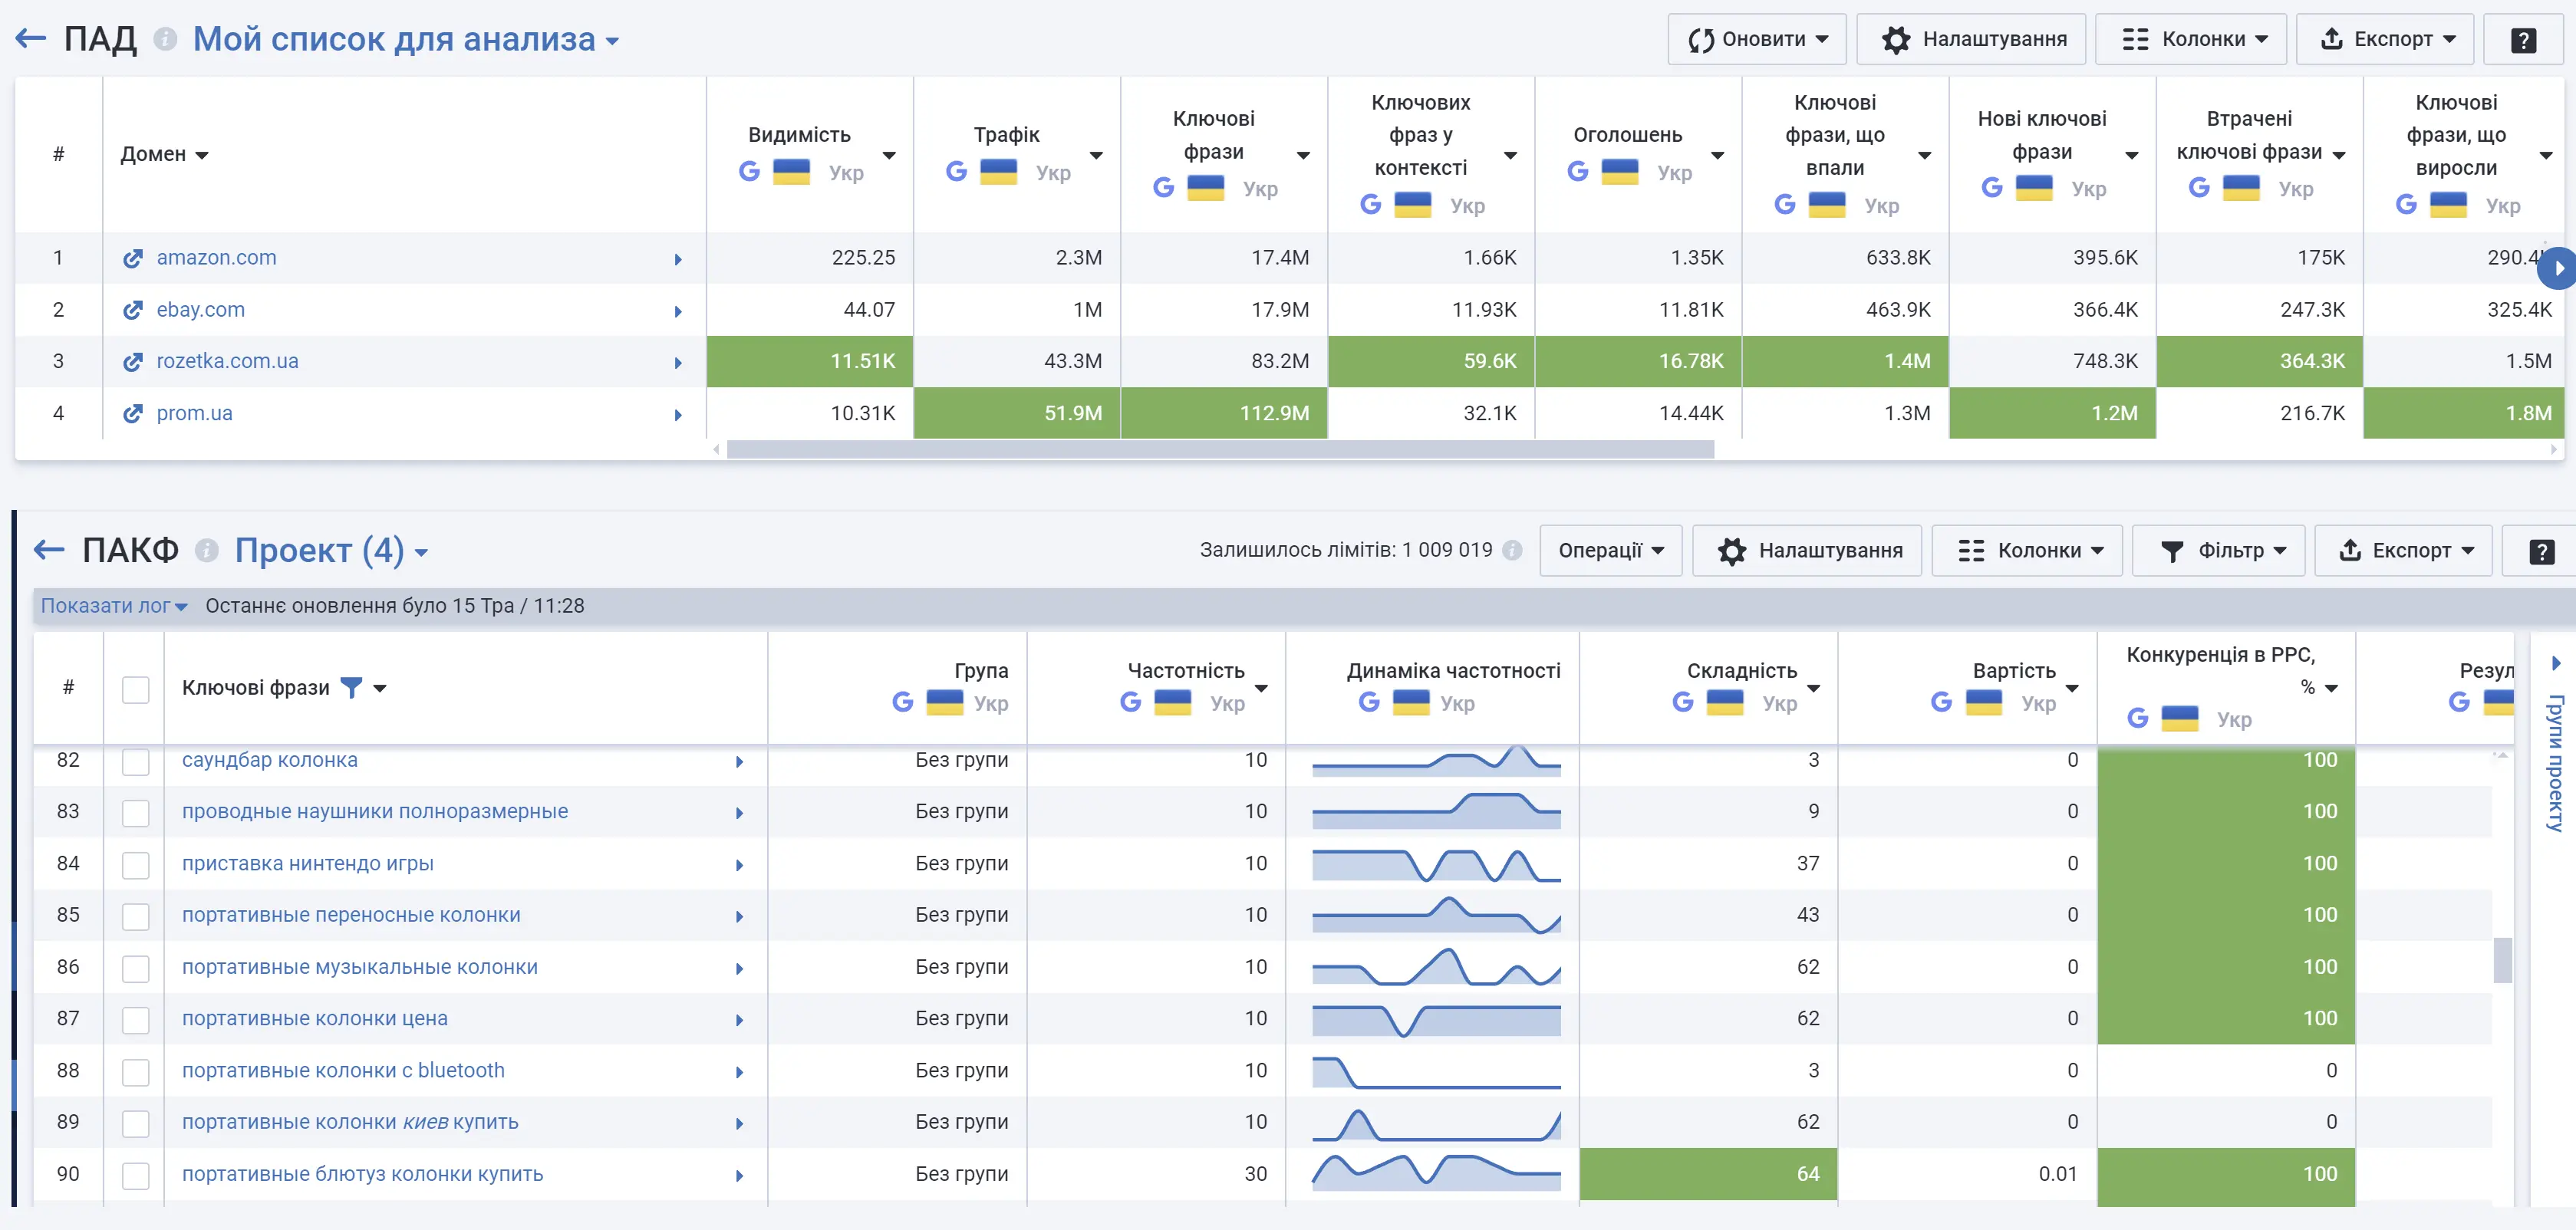
Task: Check the box for саундбар колонка row
Action: pyautogui.click(x=136, y=761)
